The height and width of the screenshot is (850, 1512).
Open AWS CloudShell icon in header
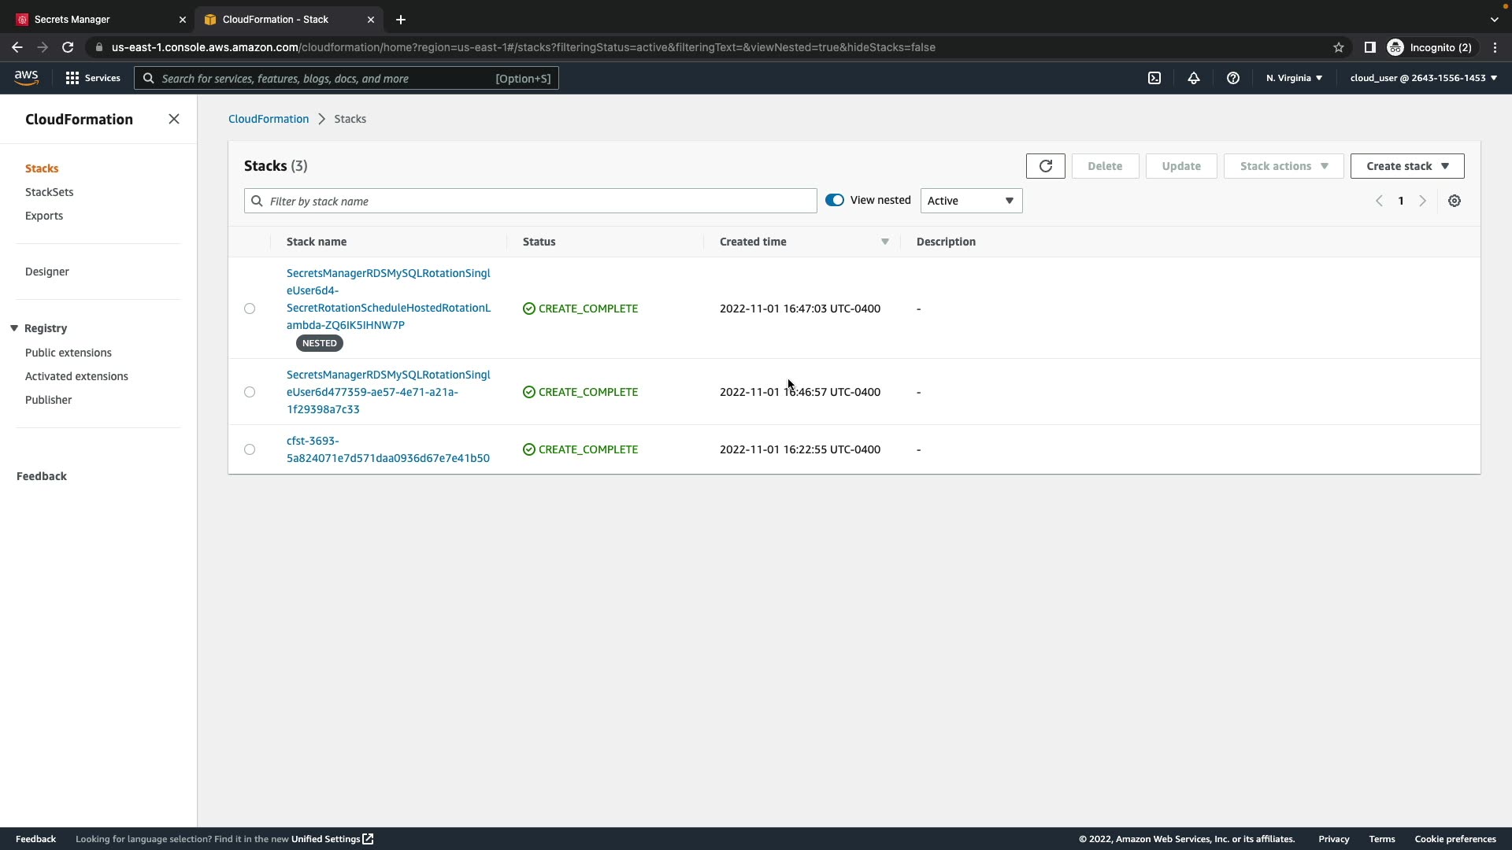pyautogui.click(x=1154, y=78)
